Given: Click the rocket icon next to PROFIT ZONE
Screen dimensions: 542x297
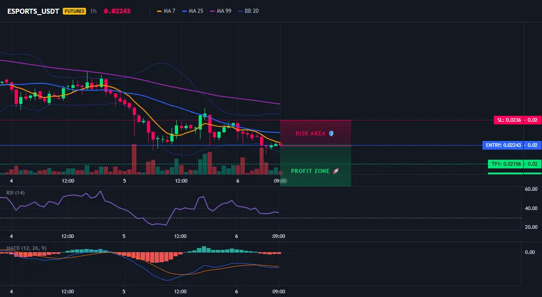Looking at the screenshot, I should click(336, 171).
